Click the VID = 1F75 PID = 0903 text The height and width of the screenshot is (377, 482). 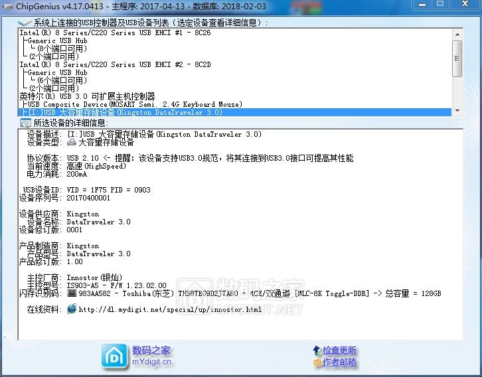[x=108, y=190]
